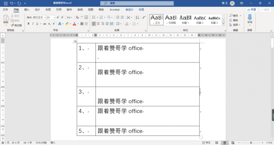The width and height of the screenshot is (274, 145).
Task: Click the 共享 Share button
Action: [x=252, y=10]
